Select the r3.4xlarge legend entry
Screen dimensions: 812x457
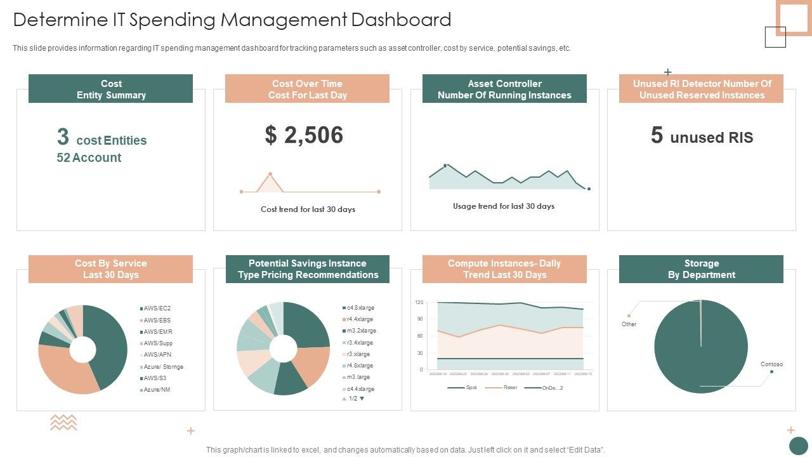click(x=358, y=343)
